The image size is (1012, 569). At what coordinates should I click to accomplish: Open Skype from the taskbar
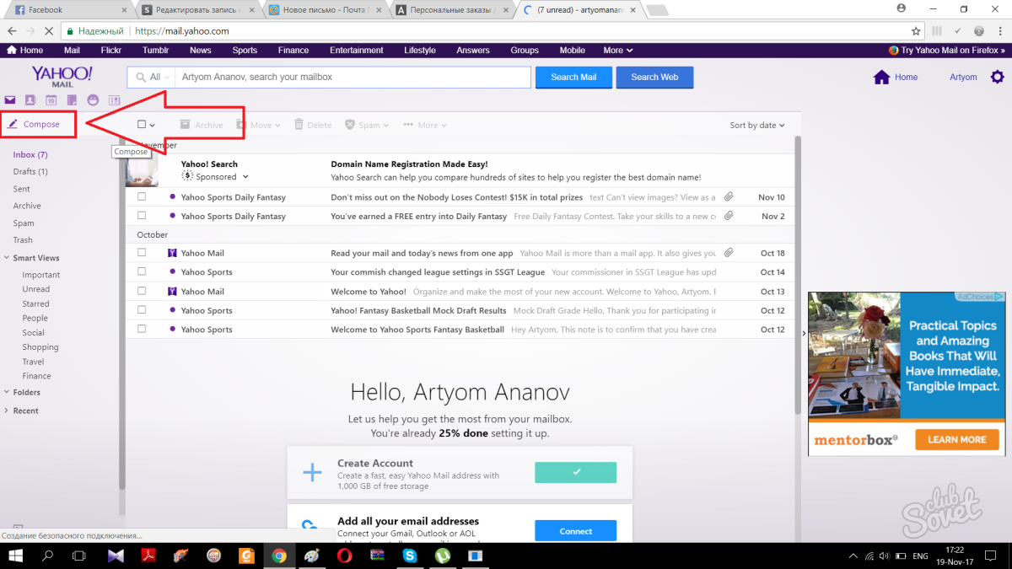click(x=410, y=556)
